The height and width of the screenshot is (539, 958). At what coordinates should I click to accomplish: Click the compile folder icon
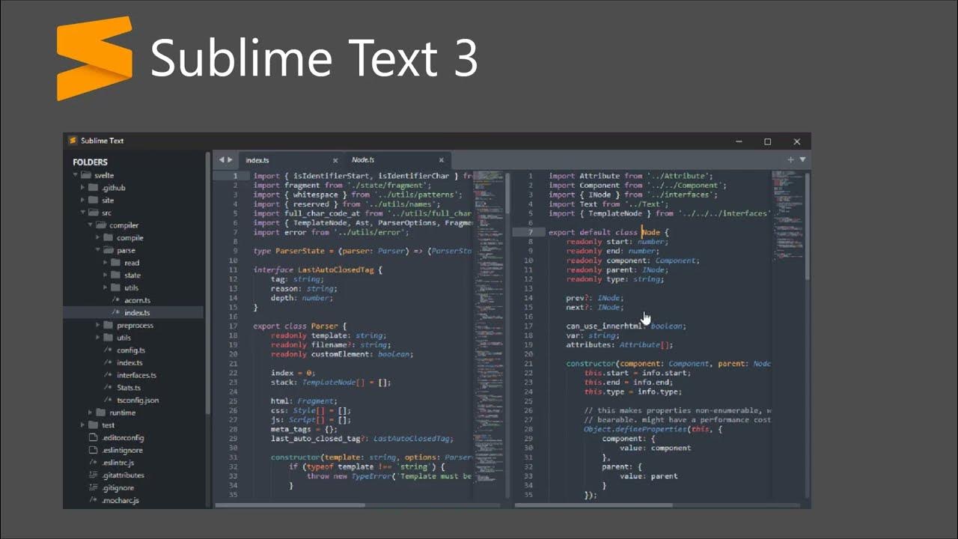[109, 238]
